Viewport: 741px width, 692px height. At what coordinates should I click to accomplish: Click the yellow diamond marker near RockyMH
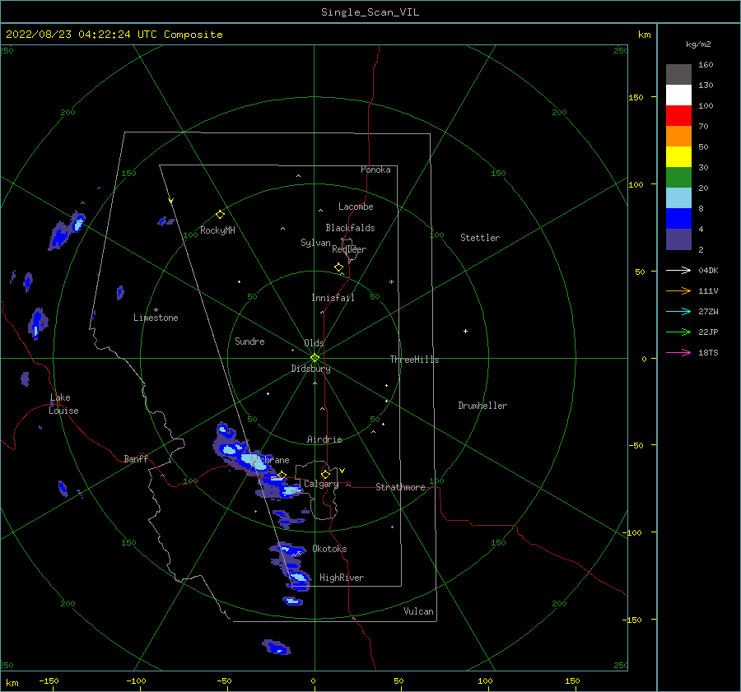220,215
